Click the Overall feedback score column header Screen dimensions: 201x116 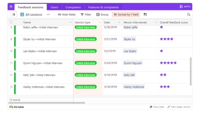175,22
